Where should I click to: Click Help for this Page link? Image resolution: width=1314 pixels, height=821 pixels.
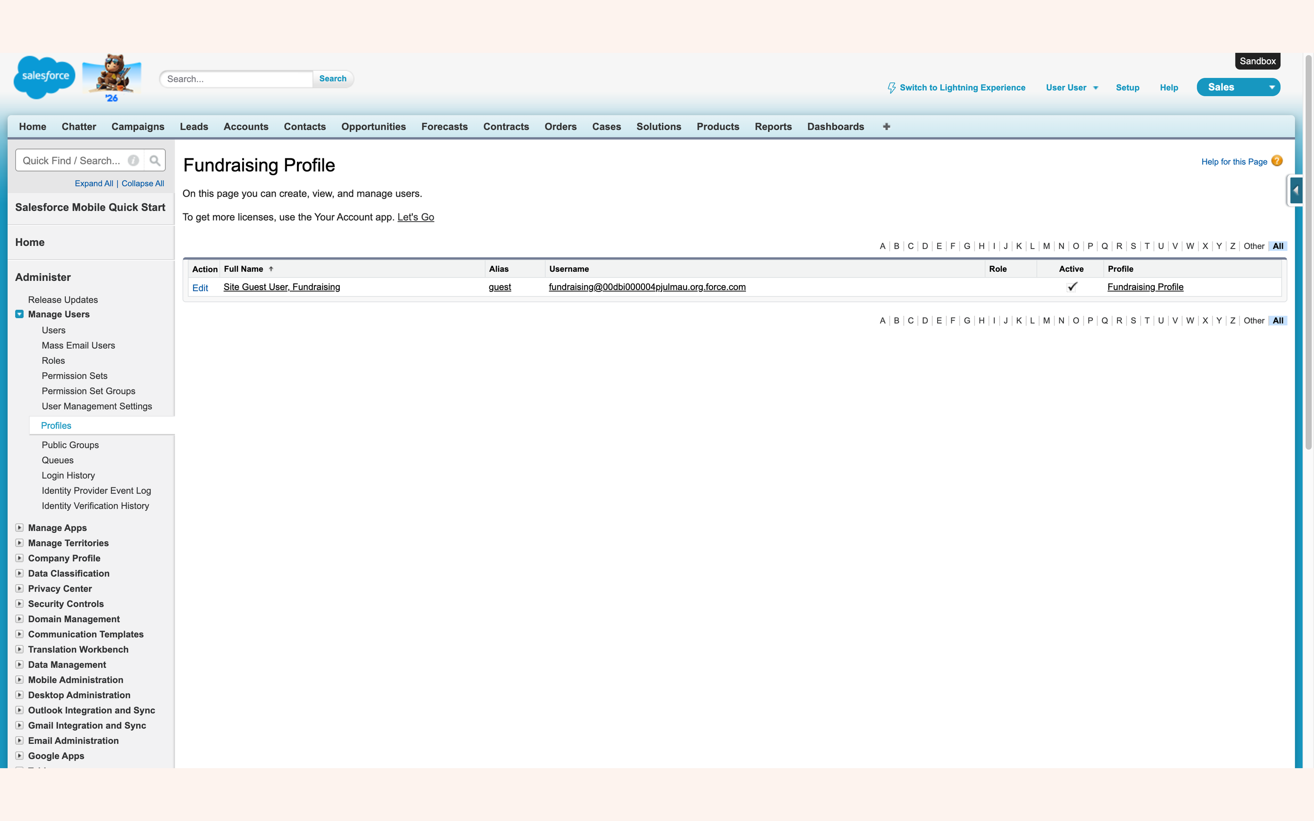pyautogui.click(x=1234, y=162)
